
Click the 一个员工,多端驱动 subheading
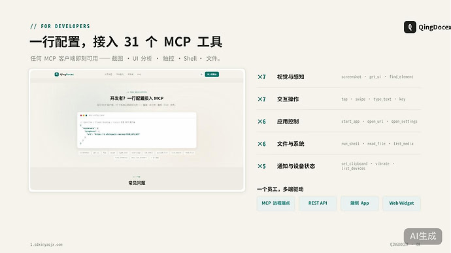tap(280, 189)
